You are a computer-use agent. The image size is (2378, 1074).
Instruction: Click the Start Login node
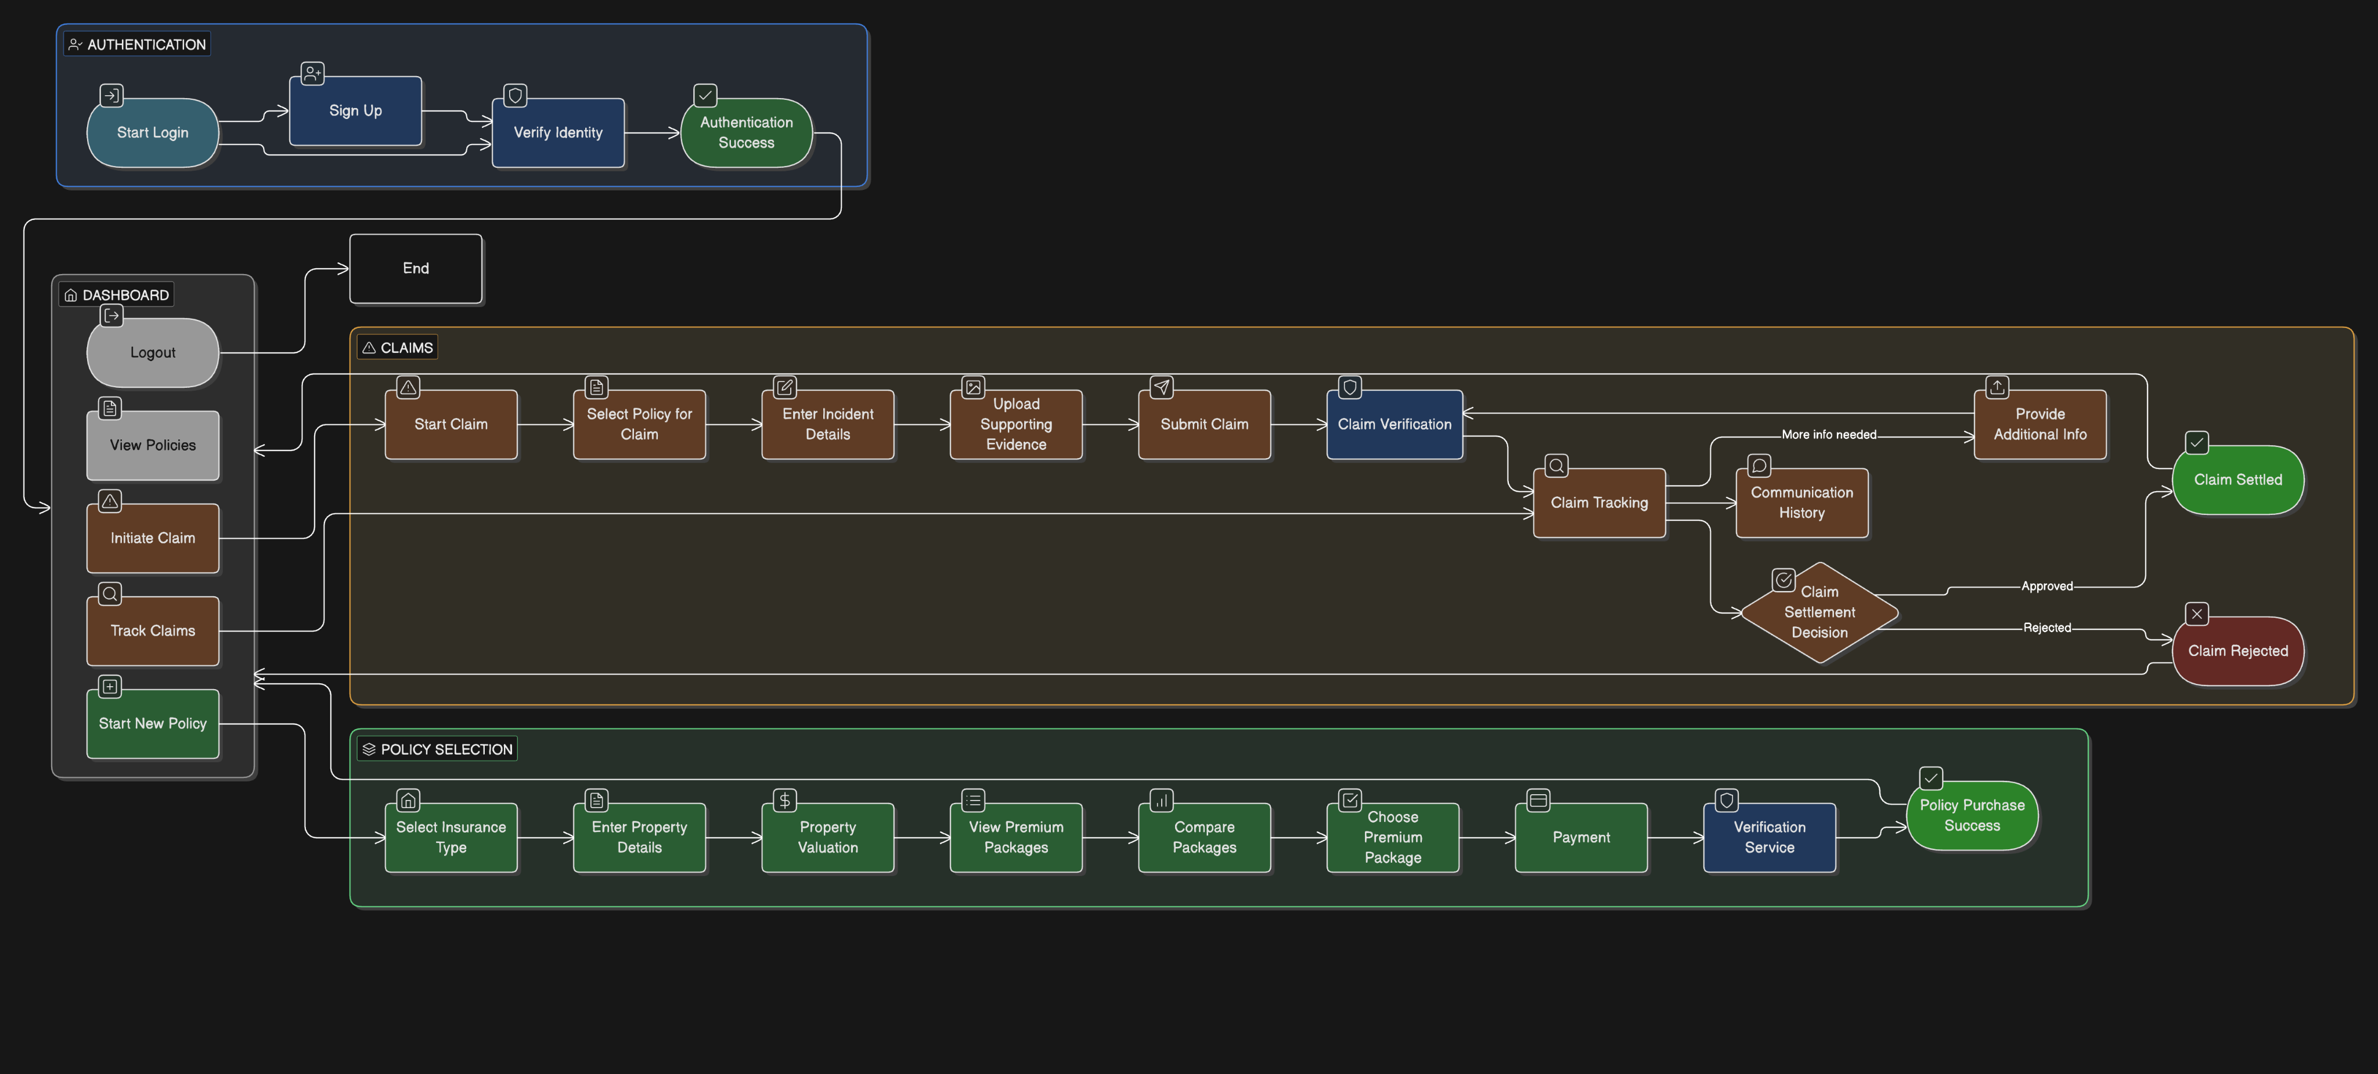pos(152,133)
